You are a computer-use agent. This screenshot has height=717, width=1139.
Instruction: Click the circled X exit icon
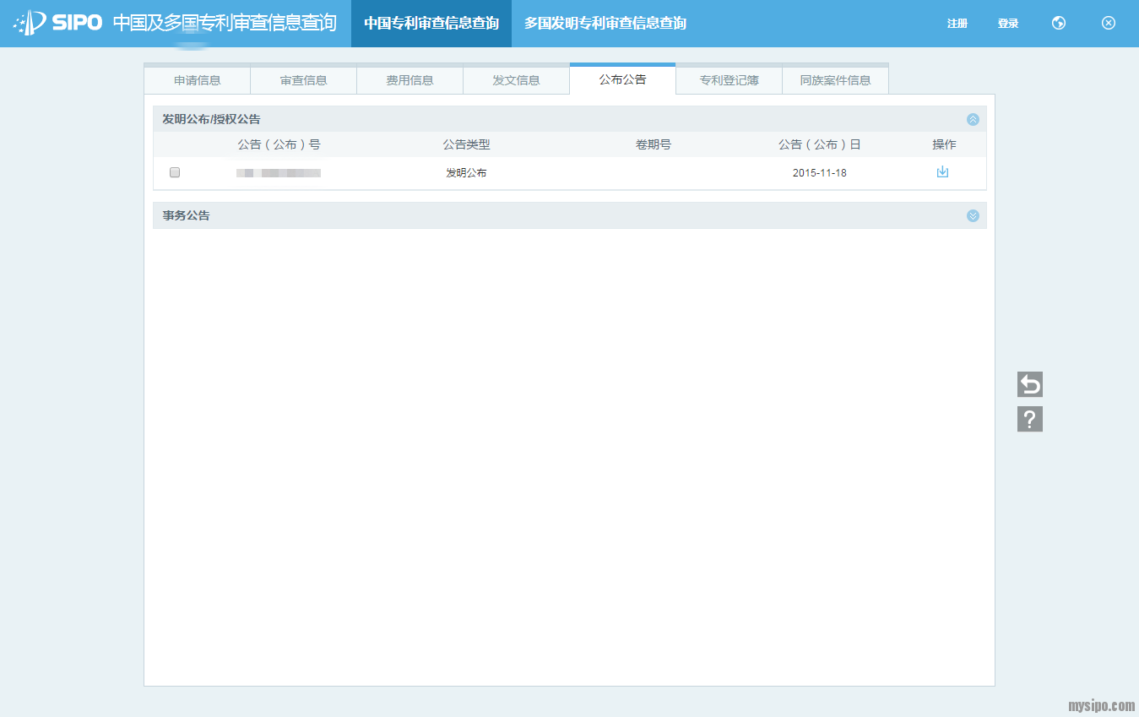tap(1109, 23)
